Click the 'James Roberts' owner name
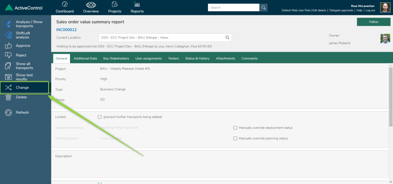Image resolution: width=393 pixels, height=184 pixels. [340, 43]
